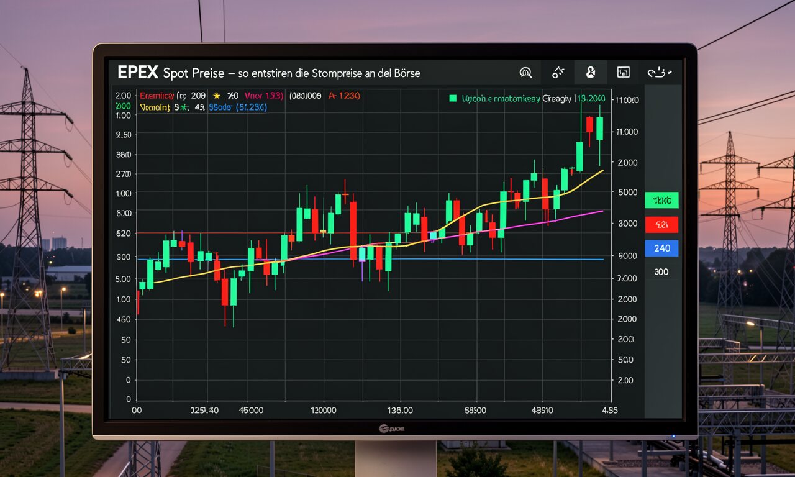Click the "Creaghy" legend label

coord(557,99)
